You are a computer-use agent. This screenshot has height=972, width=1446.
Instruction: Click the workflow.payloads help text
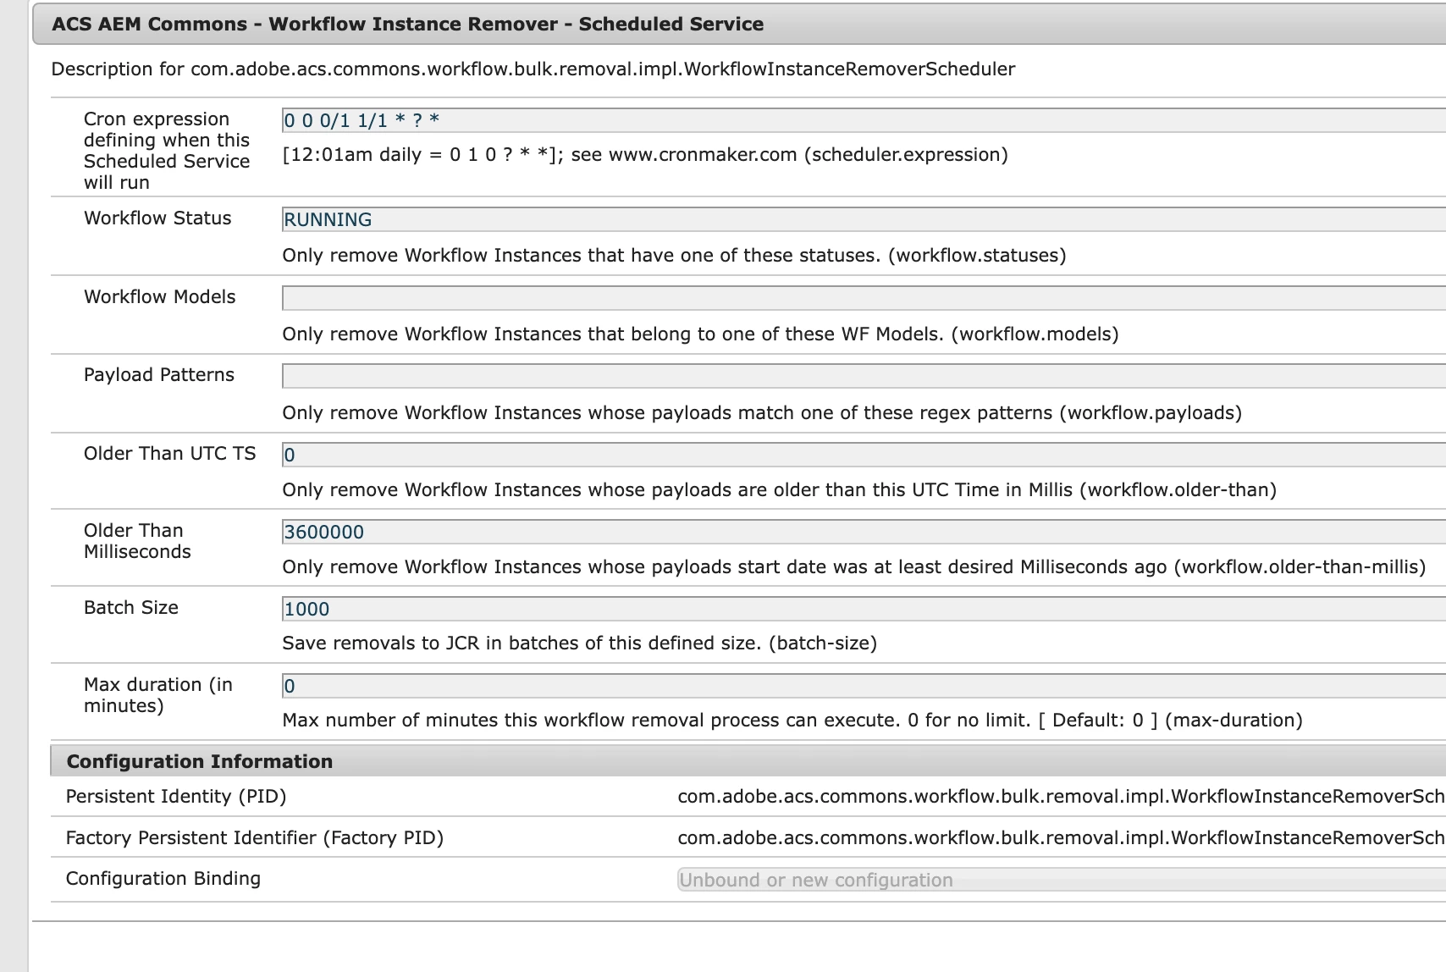coord(762,413)
